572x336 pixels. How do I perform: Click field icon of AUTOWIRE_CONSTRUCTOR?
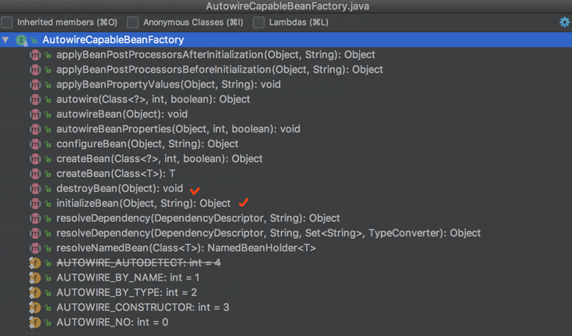coord(35,308)
